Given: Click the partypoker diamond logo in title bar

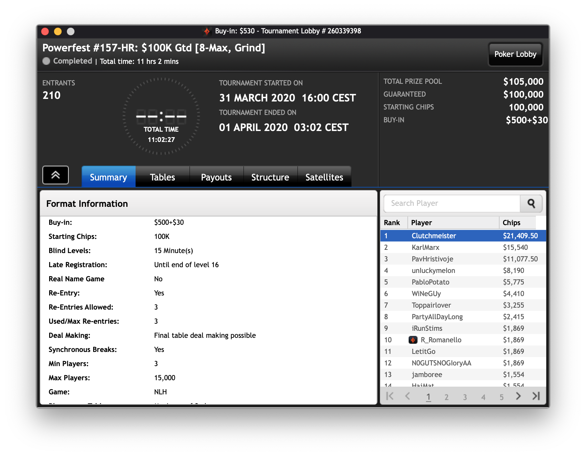Looking at the screenshot, I should [207, 31].
